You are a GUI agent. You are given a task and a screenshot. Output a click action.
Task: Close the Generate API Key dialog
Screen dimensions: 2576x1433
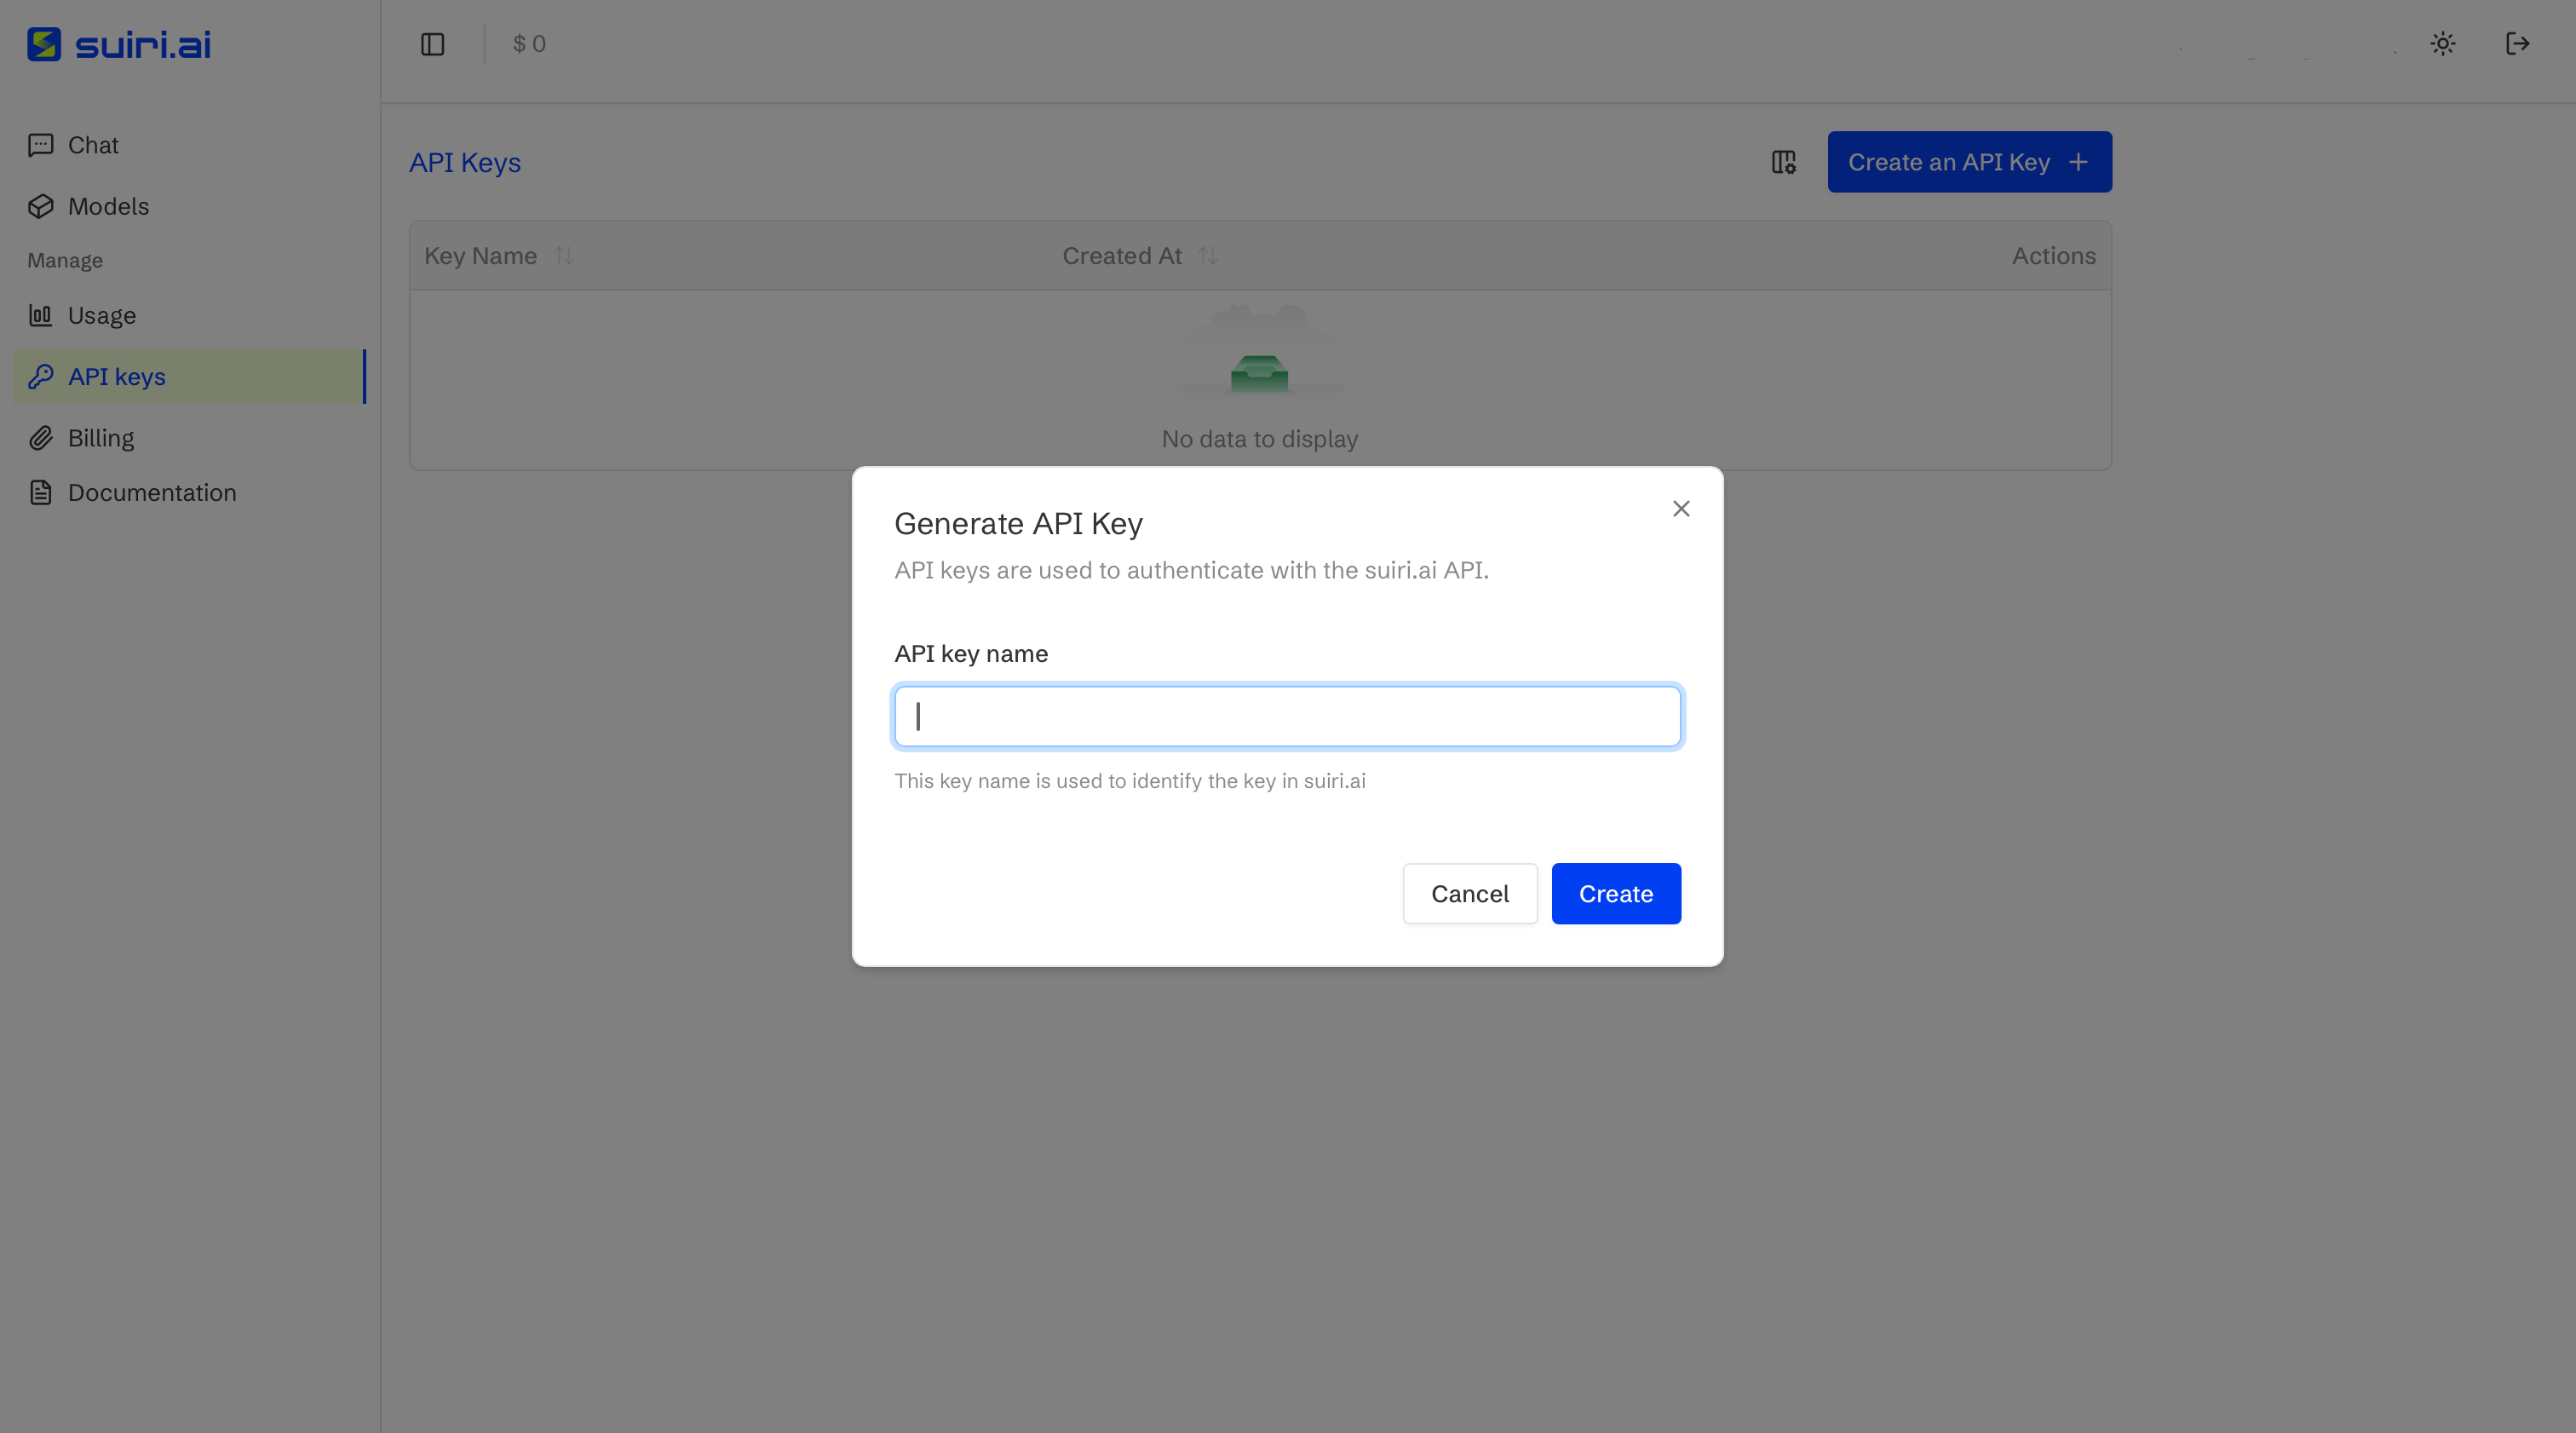click(x=1681, y=509)
